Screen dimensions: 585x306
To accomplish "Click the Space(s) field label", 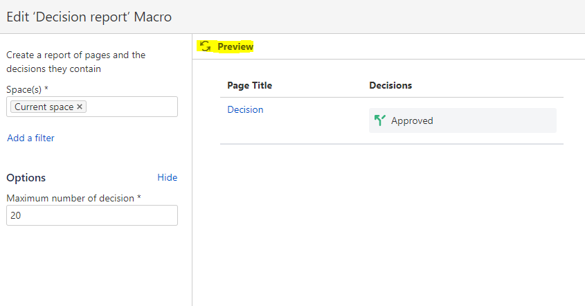I will point(27,89).
